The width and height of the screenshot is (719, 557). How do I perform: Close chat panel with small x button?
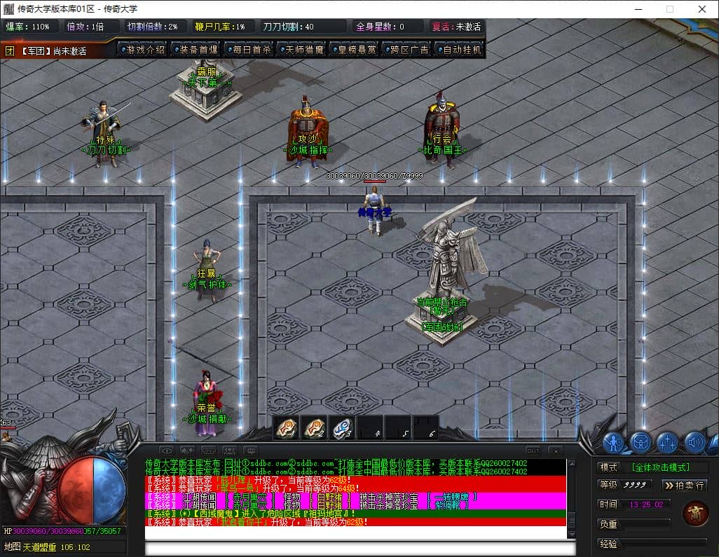point(555,451)
